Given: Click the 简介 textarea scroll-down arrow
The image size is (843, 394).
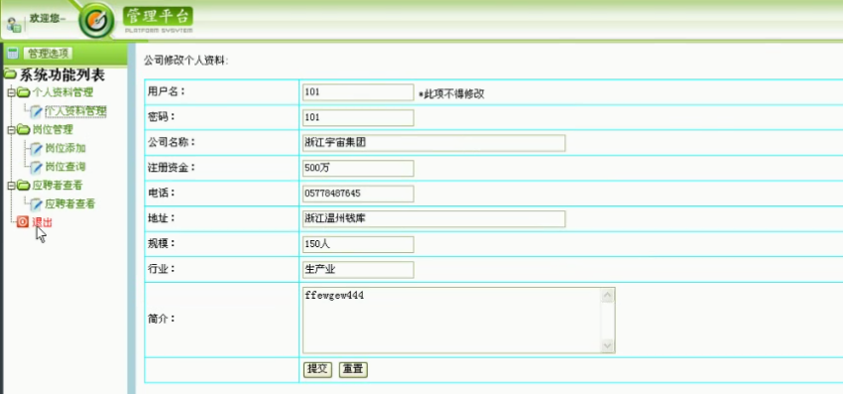Looking at the screenshot, I should 608,345.
